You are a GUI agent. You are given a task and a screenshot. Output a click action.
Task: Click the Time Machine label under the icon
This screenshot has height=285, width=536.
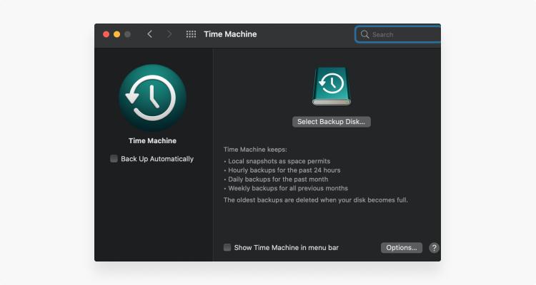[152, 140]
